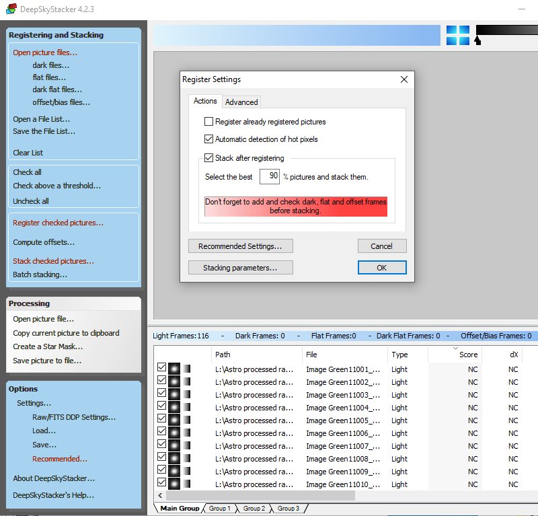Click Check all
The height and width of the screenshot is (516, 538).
tap(27, 172)
